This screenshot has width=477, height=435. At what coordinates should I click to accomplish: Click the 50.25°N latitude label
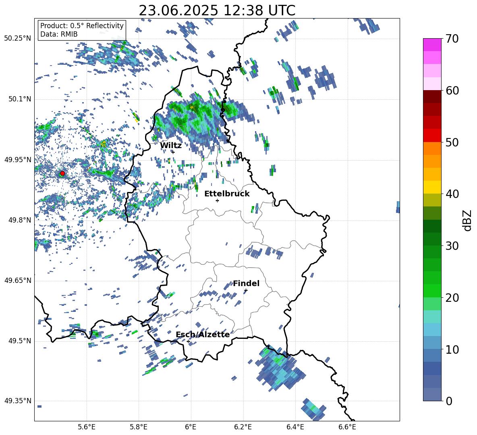[x=18, y=39]
